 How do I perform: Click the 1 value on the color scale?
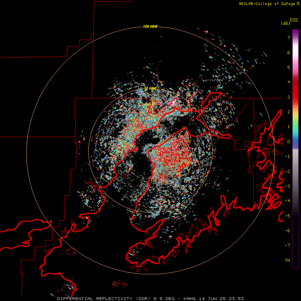tap(289, 127)
